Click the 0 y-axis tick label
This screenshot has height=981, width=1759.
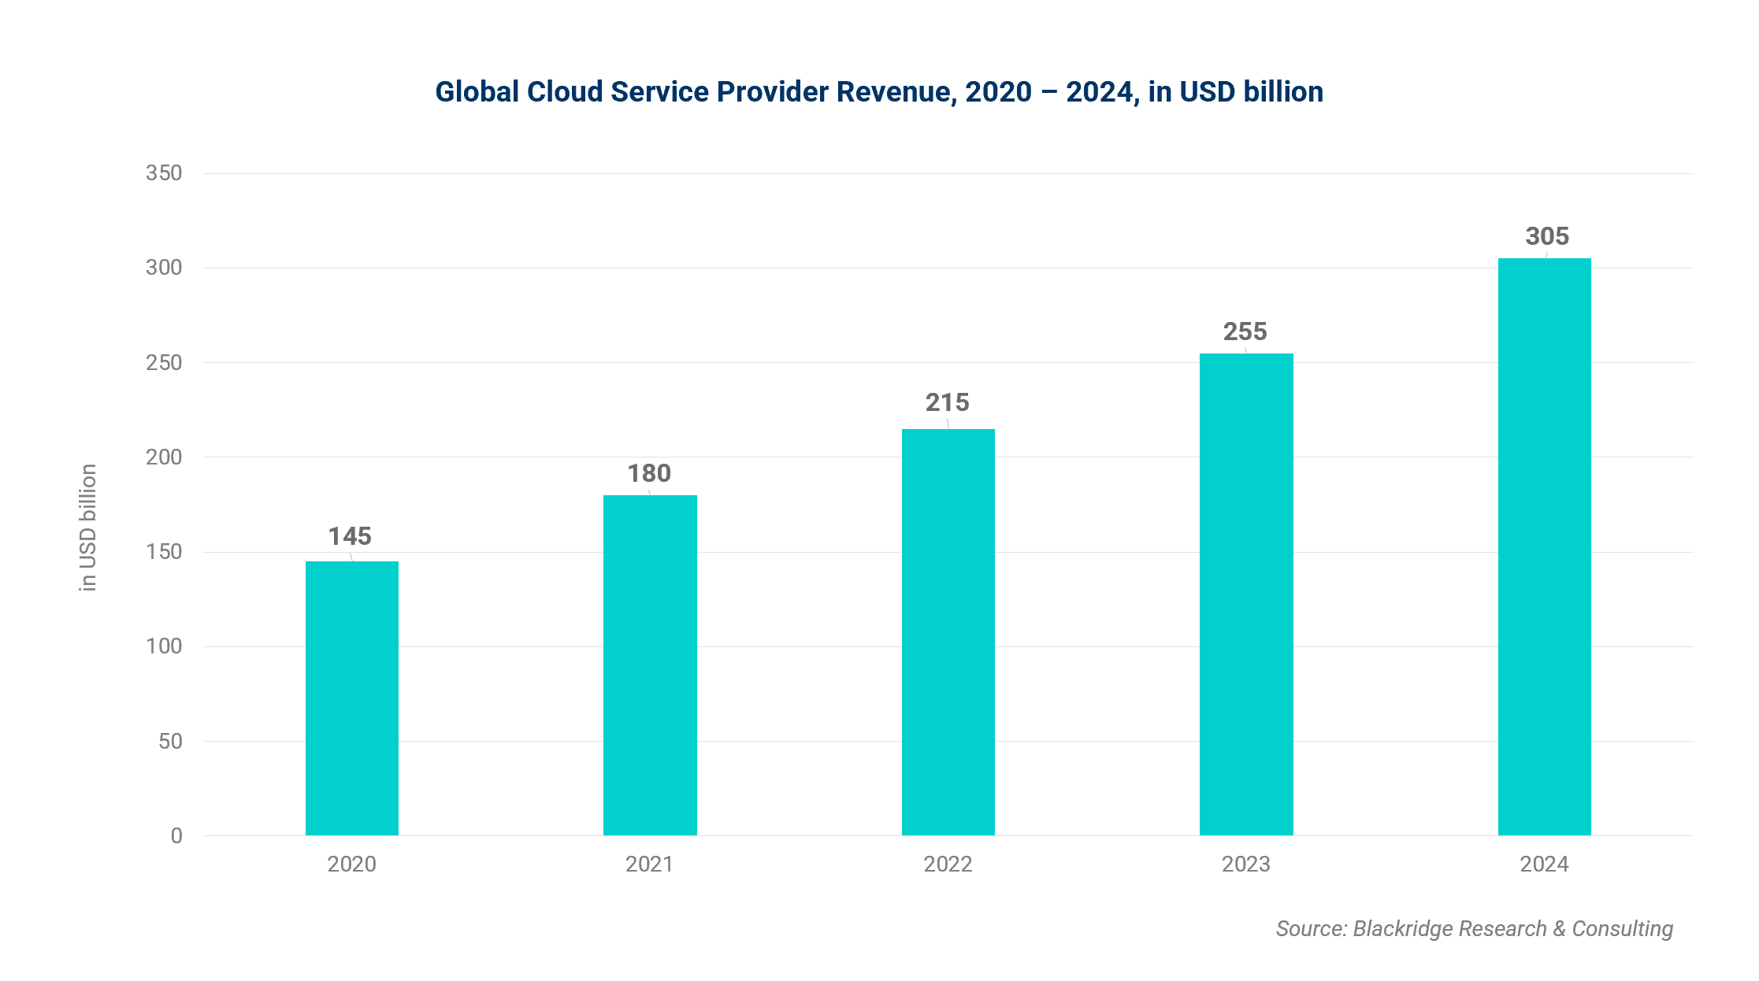click(x=176, y=836)
